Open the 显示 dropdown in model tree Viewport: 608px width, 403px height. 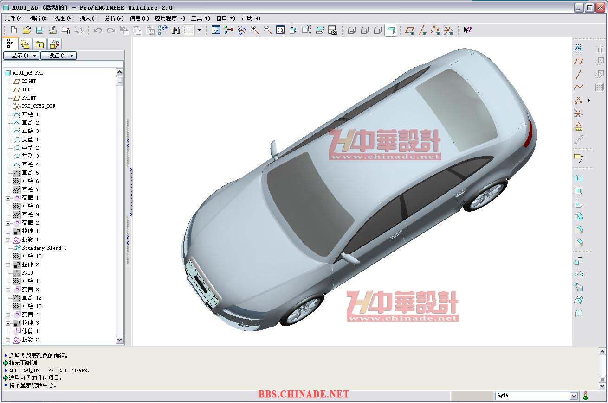click(21, 56)
